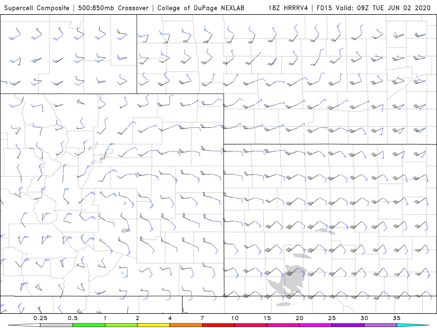
Task: Click the "500:850mb Crossover" header label
Action: (114, 8)
